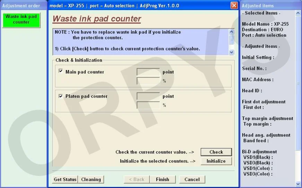Screen dimensions: 302x188
Task: Click the Platen pad counter point field
Action: 148,96
